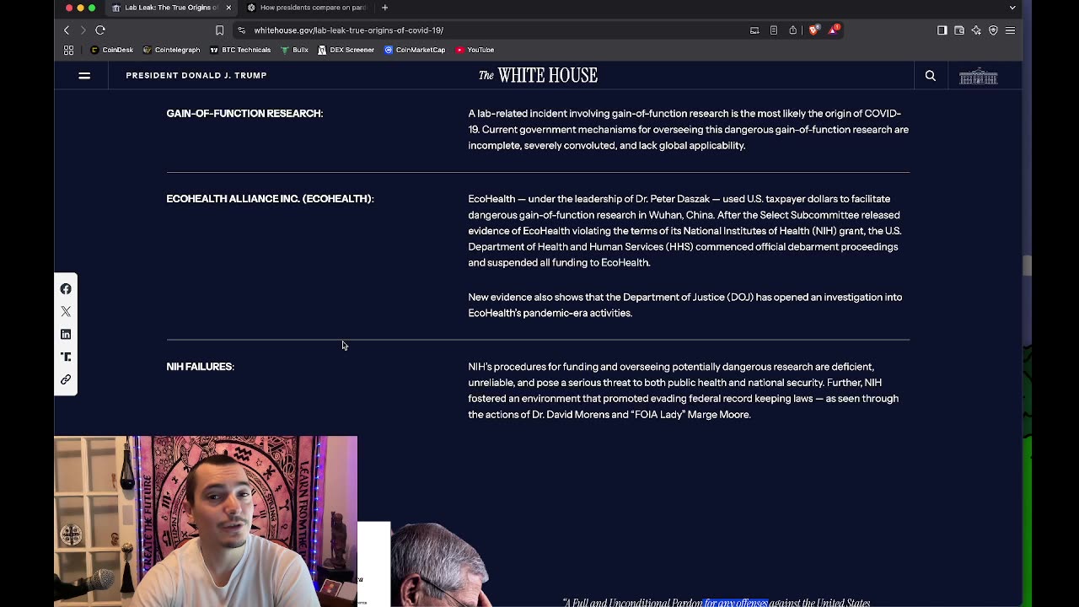
Task: Click the page vertical scrollbar thumb
Action: (x=1027, y=266)
